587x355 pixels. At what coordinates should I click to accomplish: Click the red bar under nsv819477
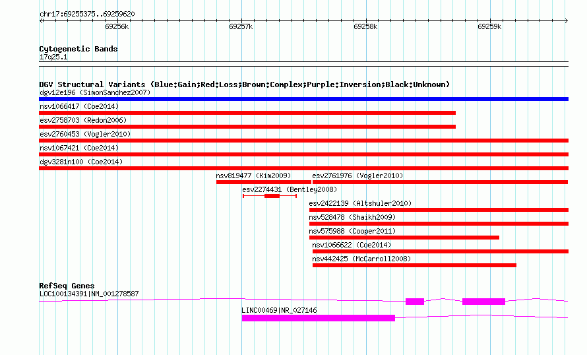(x=264, y=182)
